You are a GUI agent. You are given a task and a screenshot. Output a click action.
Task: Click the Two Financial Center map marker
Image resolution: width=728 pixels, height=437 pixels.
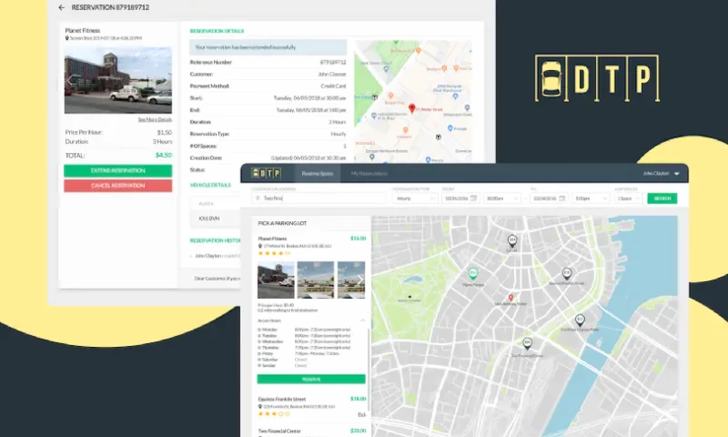click(526, 344)
